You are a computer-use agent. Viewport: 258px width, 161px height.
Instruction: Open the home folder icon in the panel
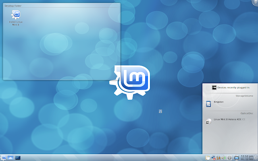pyautogui.click(x=10, y=158)
